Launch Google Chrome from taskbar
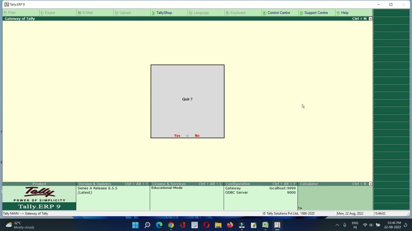 click(x=171, y=225)
